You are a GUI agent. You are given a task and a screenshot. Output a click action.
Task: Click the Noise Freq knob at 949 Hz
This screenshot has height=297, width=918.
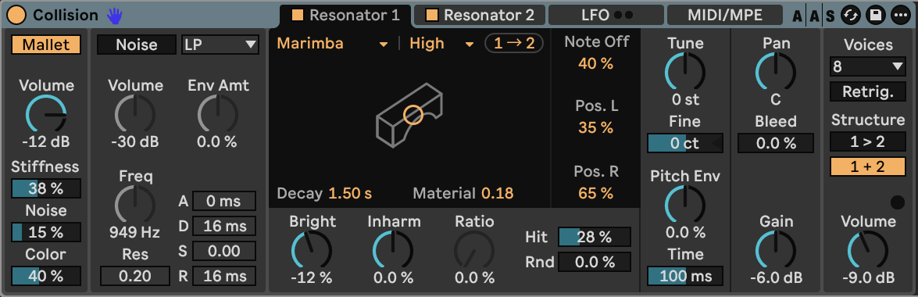point(135,205)
